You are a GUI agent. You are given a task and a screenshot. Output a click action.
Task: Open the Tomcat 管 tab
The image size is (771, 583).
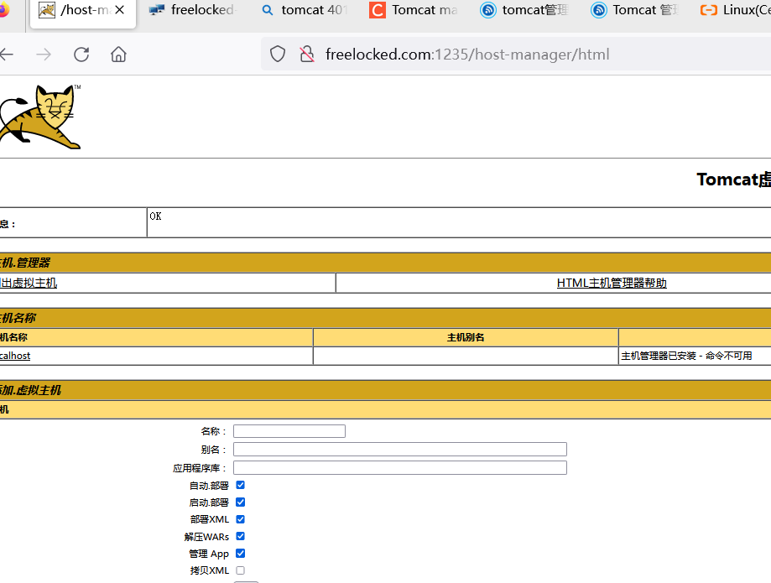coord(635,10)
